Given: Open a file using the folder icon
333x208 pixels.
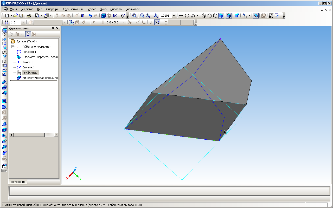Looking at the screenshot, I should tap(16, 16).
